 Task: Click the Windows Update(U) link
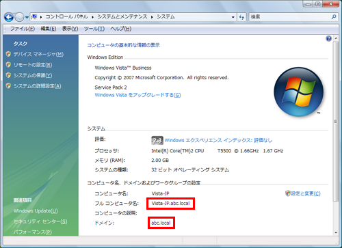point(36,211)
